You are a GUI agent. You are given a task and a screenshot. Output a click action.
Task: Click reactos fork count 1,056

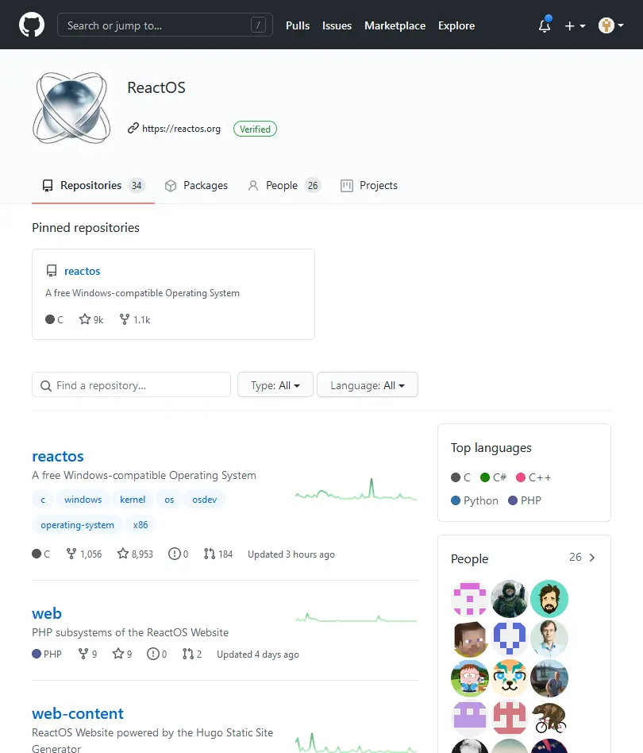pyautogui.click(x=84, y=554)
